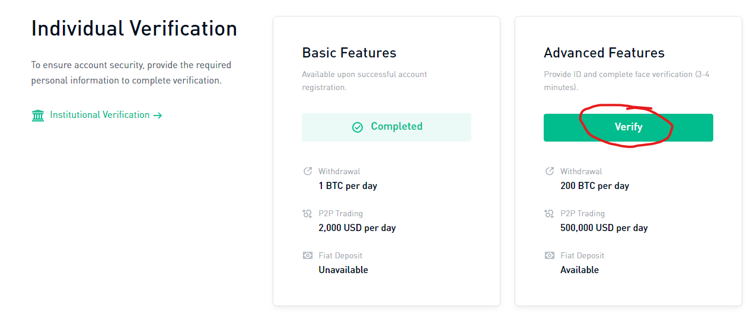Click the green Verify button
Image resolution: width=753 pixels, height=314 pixels.
point(628,127)
